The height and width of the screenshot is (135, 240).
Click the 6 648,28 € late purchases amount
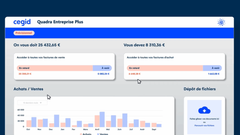tap(135, 74)
